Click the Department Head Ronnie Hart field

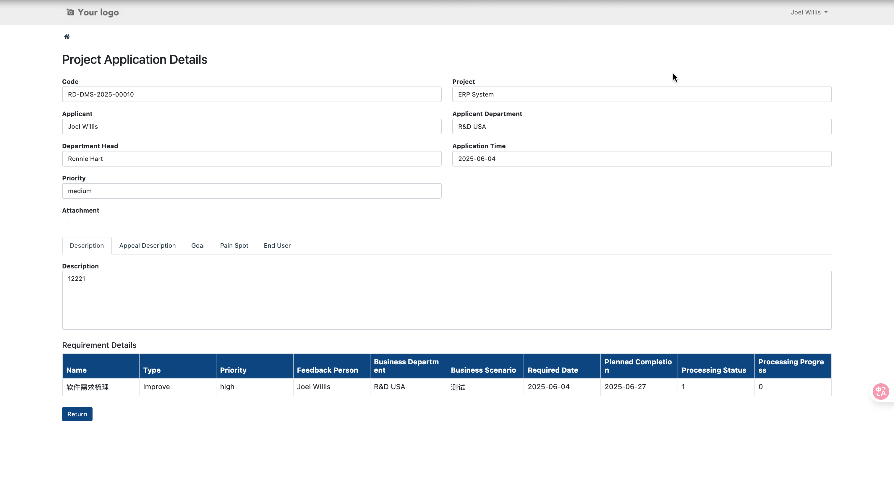click(252, 159)
